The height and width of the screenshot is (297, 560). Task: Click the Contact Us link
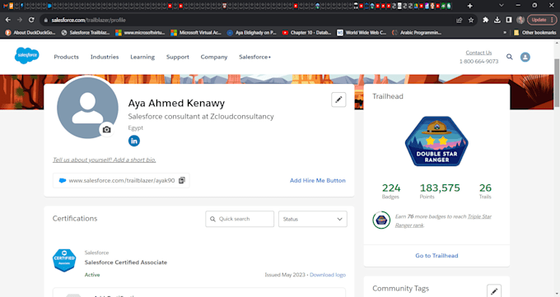coord(478,53)
